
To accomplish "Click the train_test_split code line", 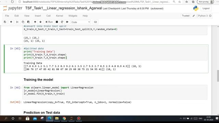I will tap(70, 29).
